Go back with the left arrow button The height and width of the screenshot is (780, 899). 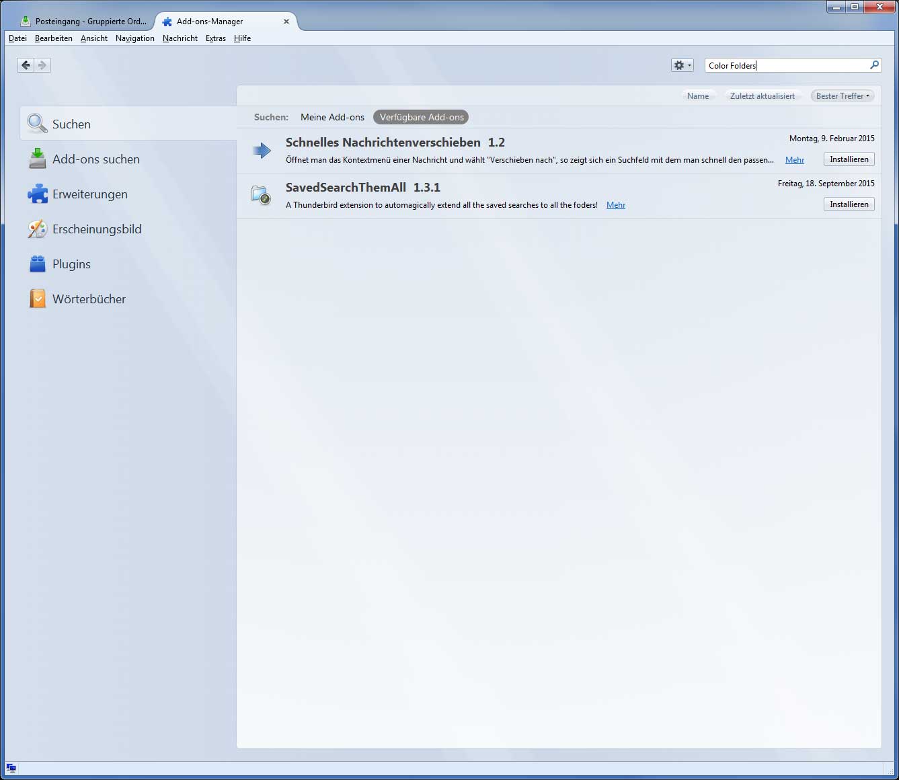tap(26, 65)
